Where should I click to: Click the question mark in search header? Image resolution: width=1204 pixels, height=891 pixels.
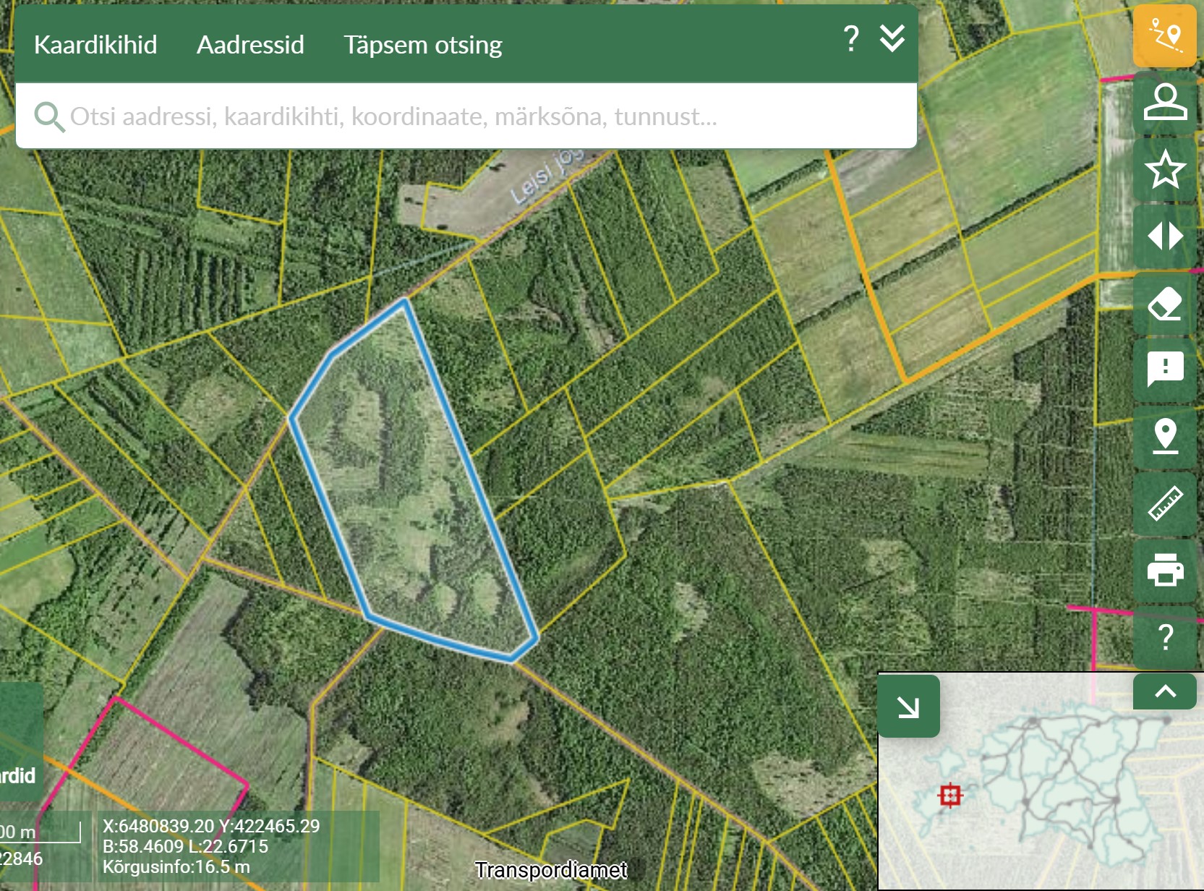tap(851, 39)
